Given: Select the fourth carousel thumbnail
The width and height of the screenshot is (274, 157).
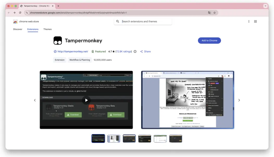Looking at the screenshot, I should [145, 138].
